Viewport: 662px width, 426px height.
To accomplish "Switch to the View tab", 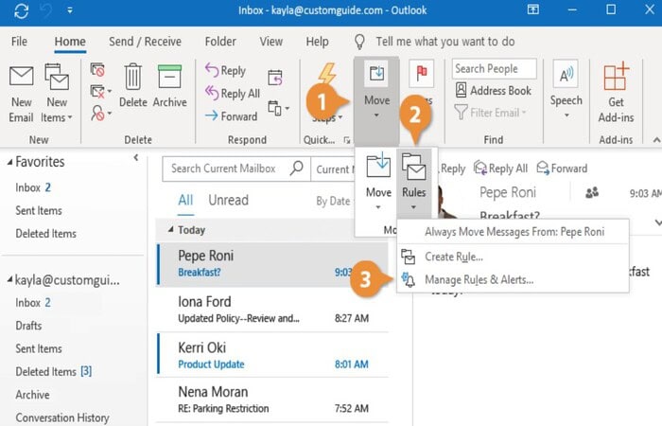I will (x=271, y=42).
